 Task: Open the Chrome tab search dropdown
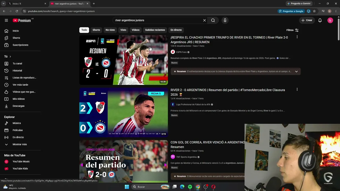click(x=3, y=3)
